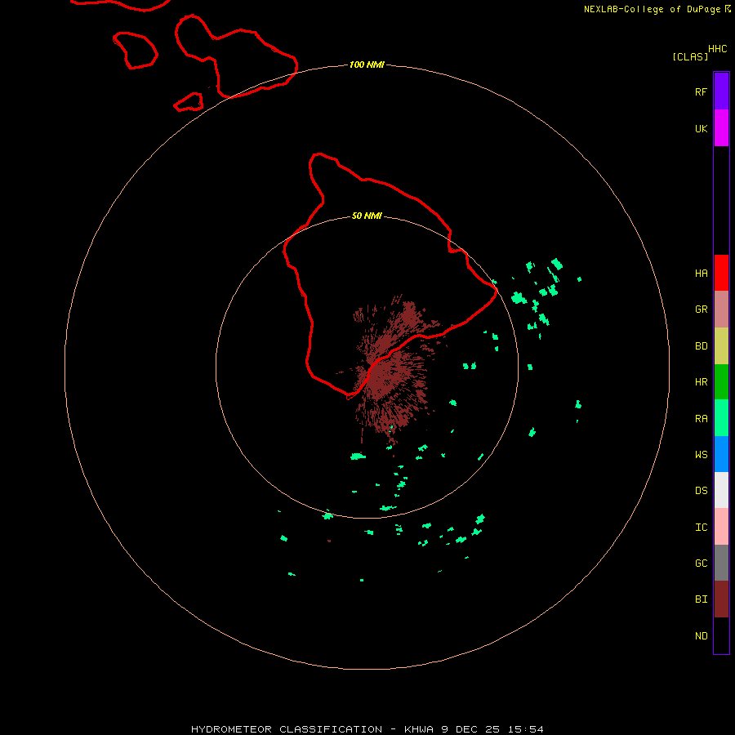
Task: Click the DS white legend swatch
Action: point(721,490)
